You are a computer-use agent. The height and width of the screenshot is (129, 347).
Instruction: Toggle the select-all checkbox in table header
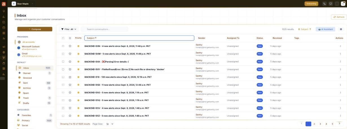tap(63, 38)
